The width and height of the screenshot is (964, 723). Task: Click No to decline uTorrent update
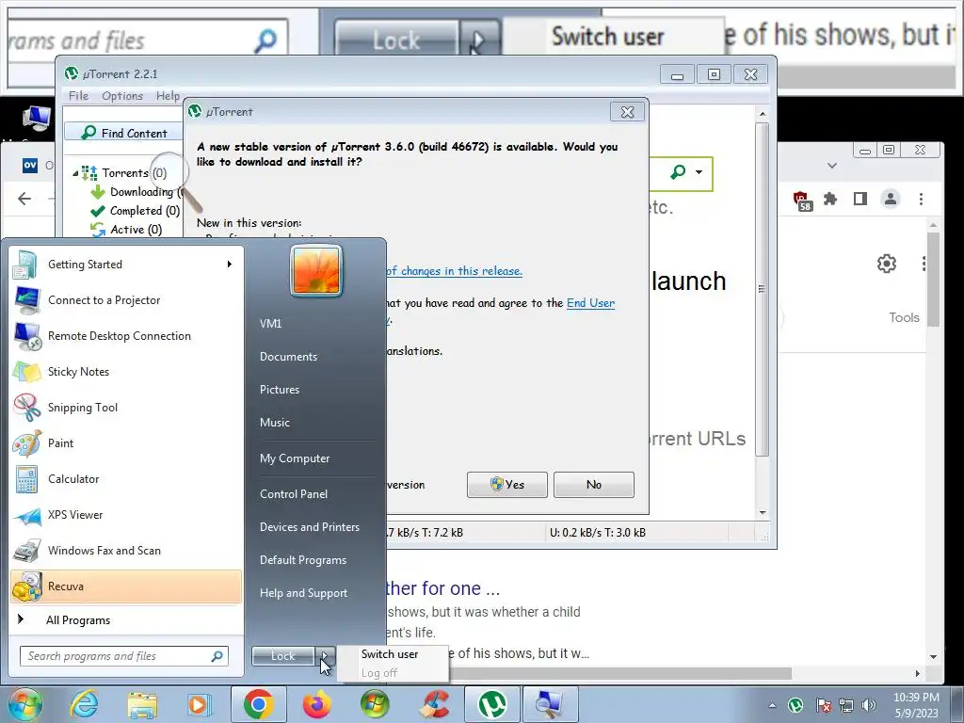[594, 485]
